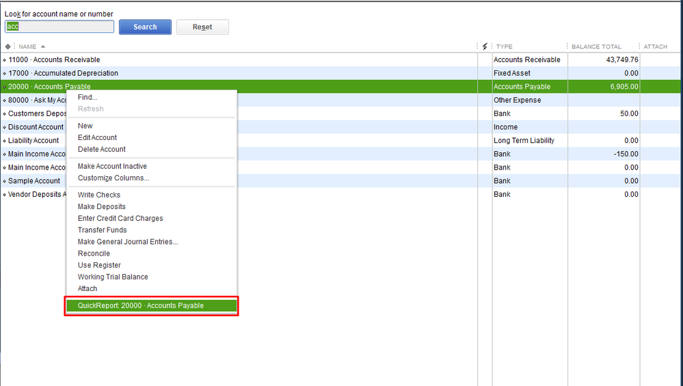
Task: Click the 50.00 balance value
Action: [x=630, y=113]
